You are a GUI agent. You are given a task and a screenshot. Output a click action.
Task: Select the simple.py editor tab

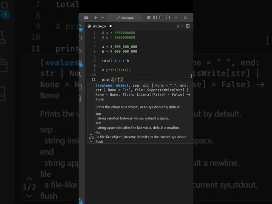[x=99, y=26]
